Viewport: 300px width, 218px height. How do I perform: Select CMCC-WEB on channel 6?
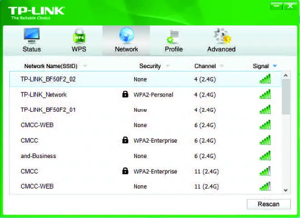click(145, 125)
